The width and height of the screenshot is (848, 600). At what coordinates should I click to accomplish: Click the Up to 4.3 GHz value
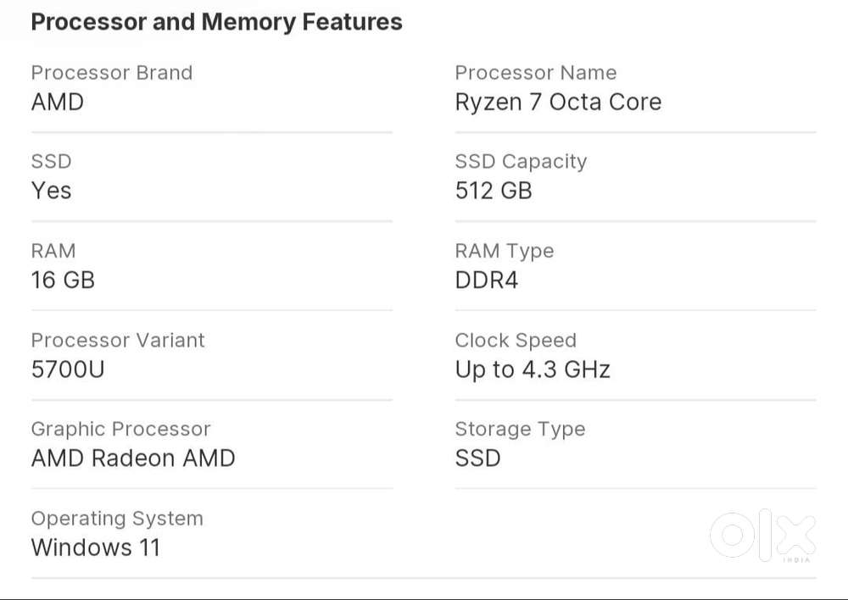(533, 369)
